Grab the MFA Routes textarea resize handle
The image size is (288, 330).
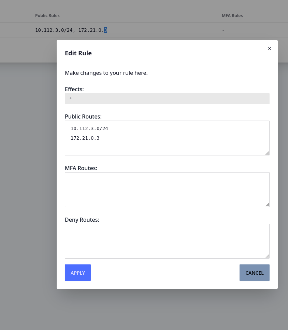point(267,205)
